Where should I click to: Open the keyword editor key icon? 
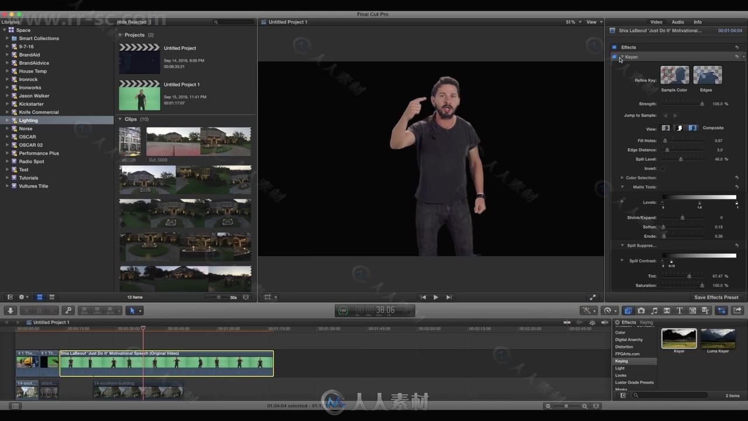pos(68,310)
